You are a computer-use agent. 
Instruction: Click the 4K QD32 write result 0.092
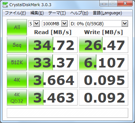click(x=104, y=97)
